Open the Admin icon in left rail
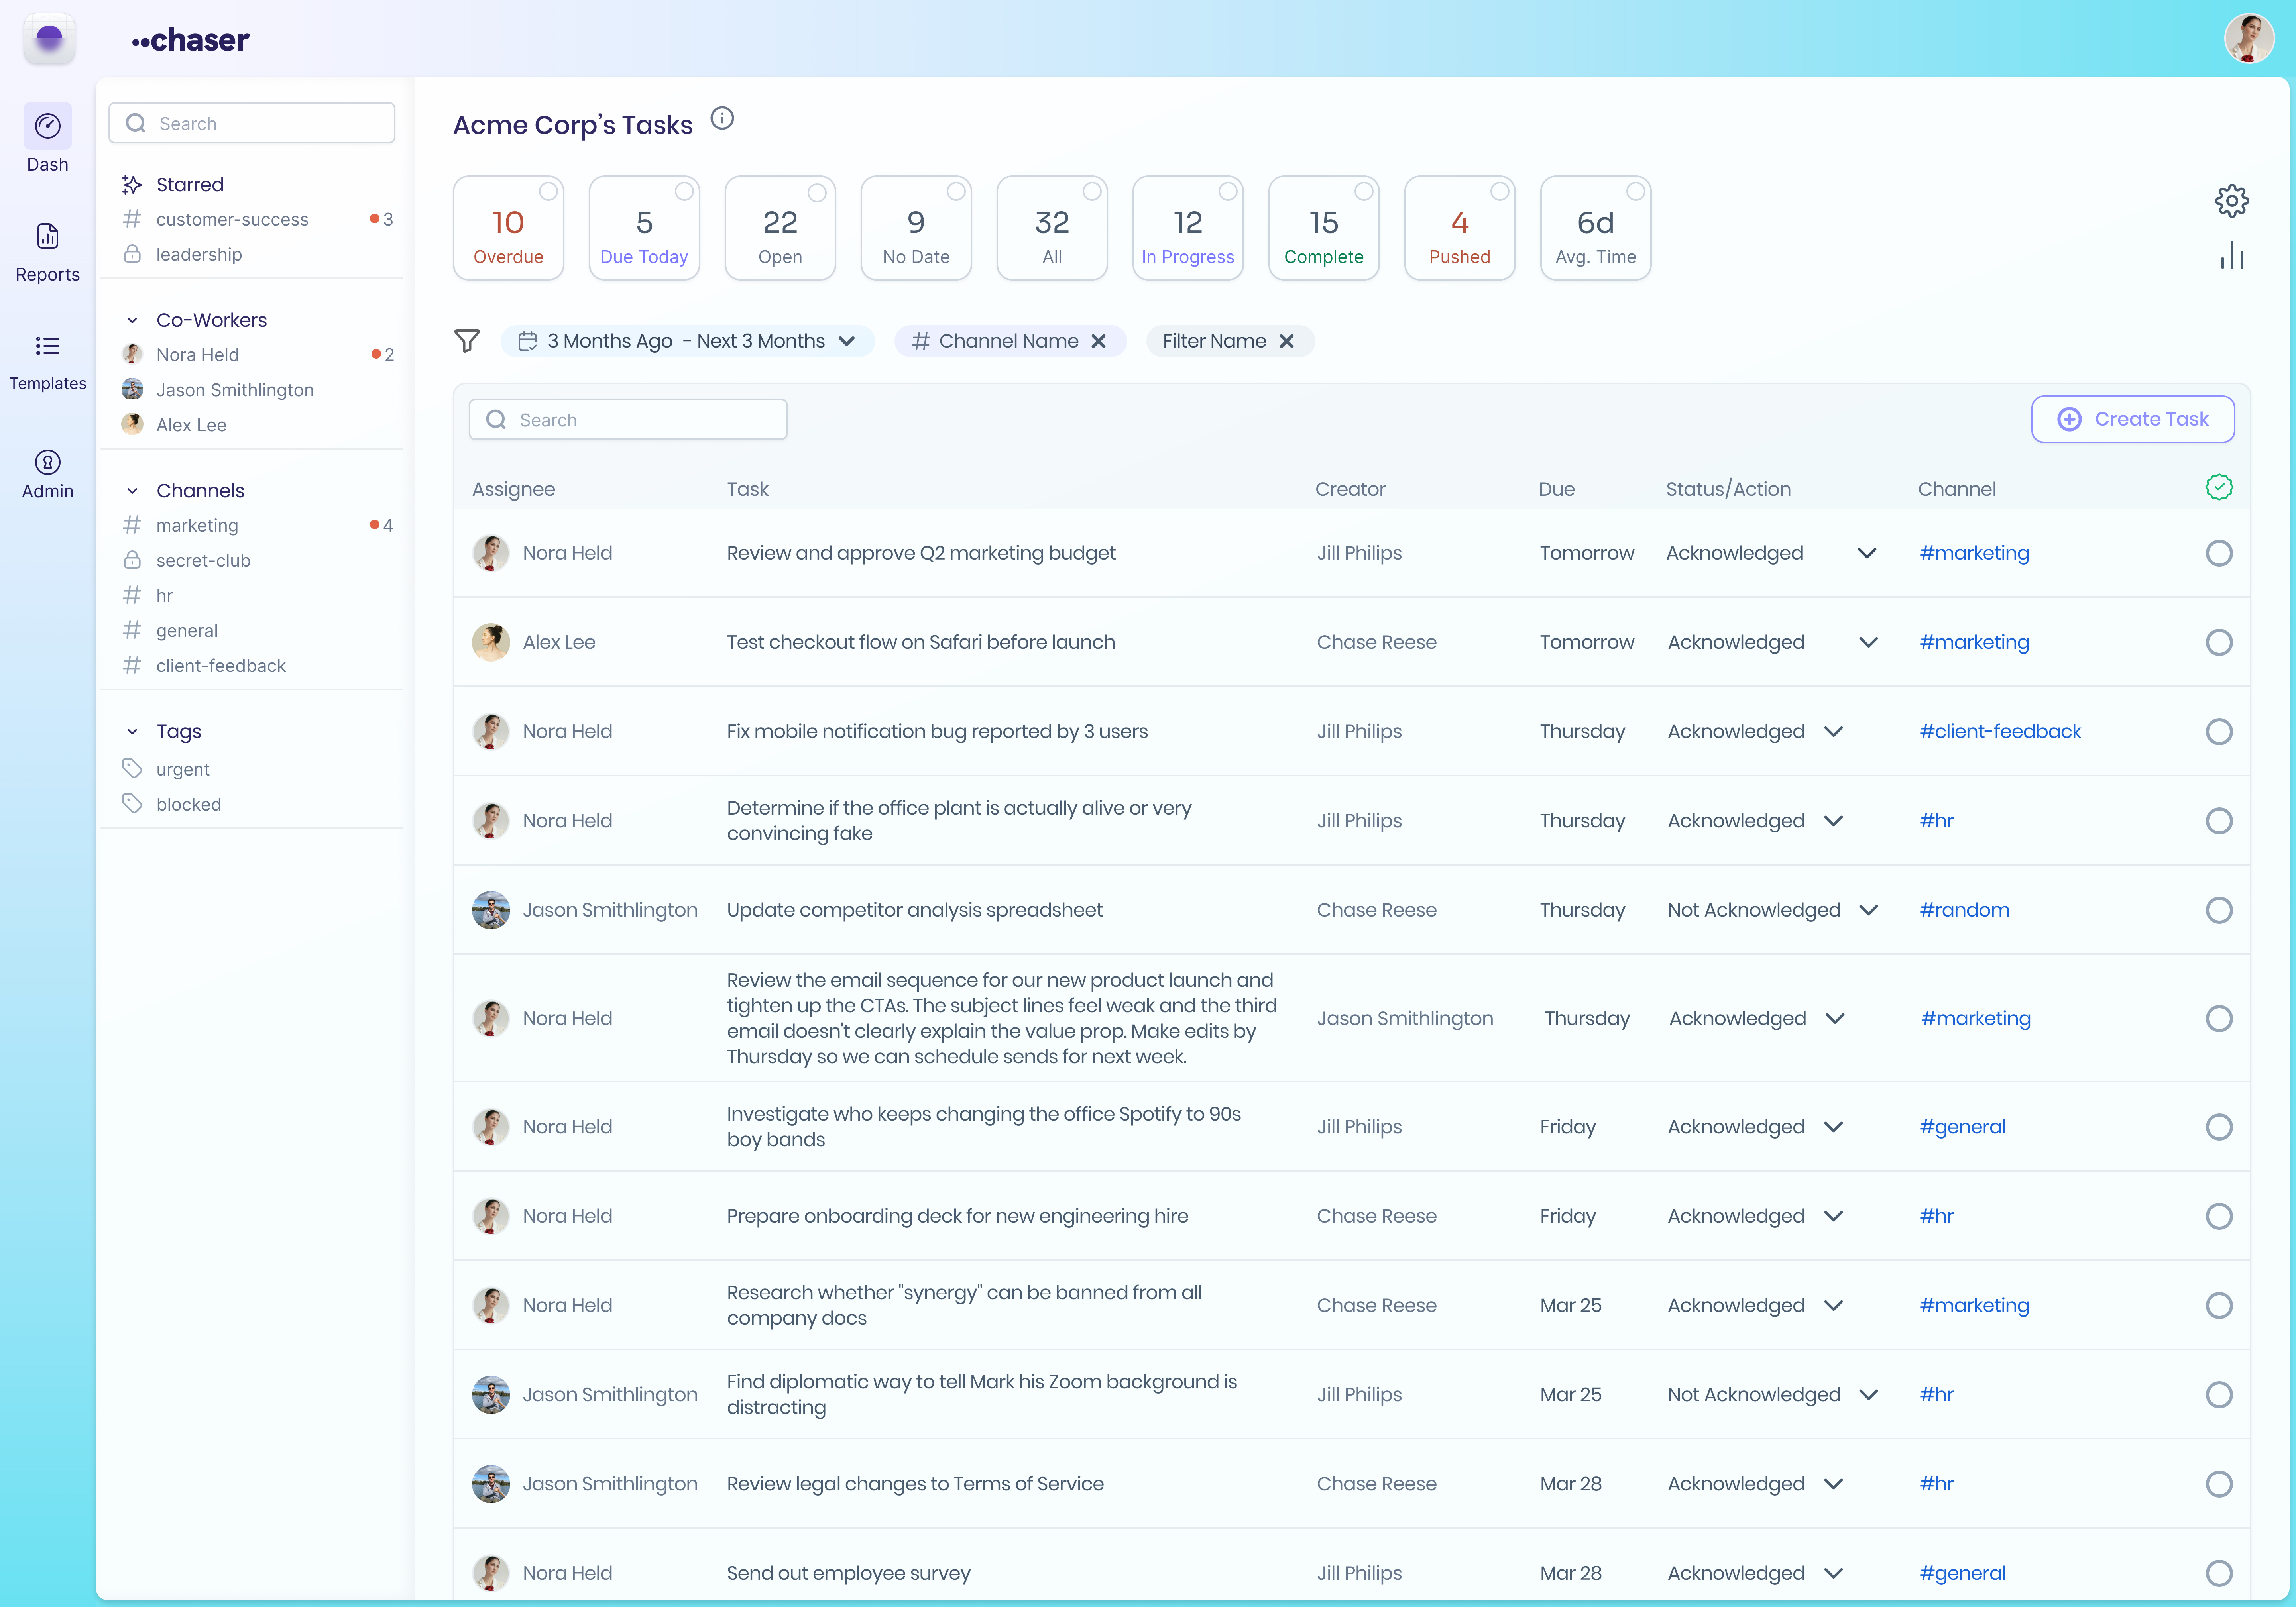 coord(47,462)
